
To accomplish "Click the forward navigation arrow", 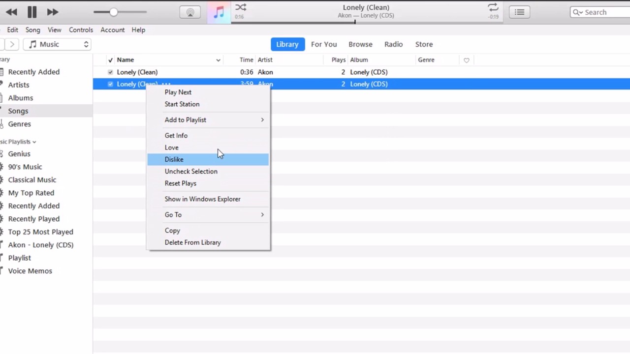I will coord(12,44).
